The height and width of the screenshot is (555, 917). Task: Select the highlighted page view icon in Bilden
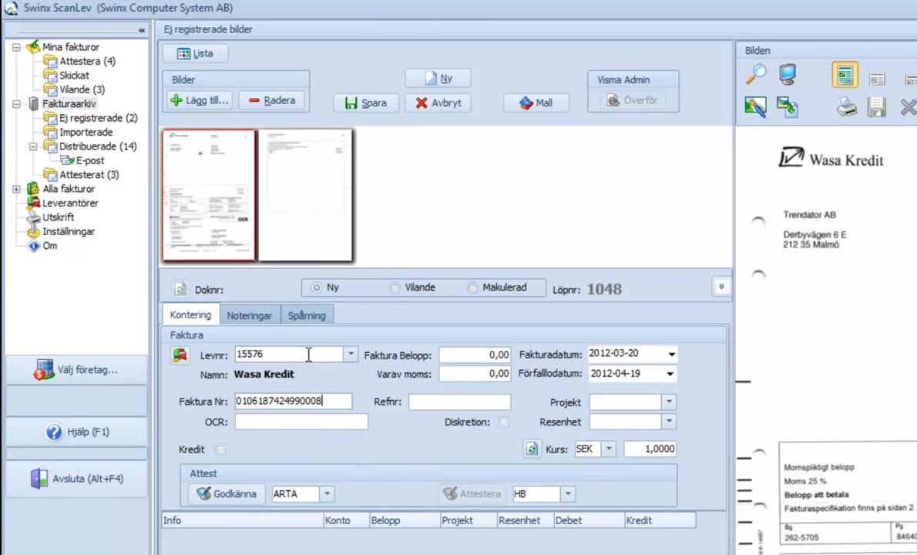845,75
